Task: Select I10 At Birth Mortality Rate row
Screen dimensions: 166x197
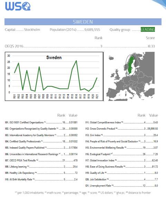Action: [x=41, y=179]
